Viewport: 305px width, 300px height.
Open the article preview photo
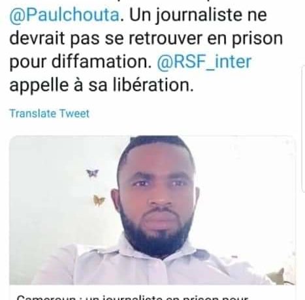(152, 210)
